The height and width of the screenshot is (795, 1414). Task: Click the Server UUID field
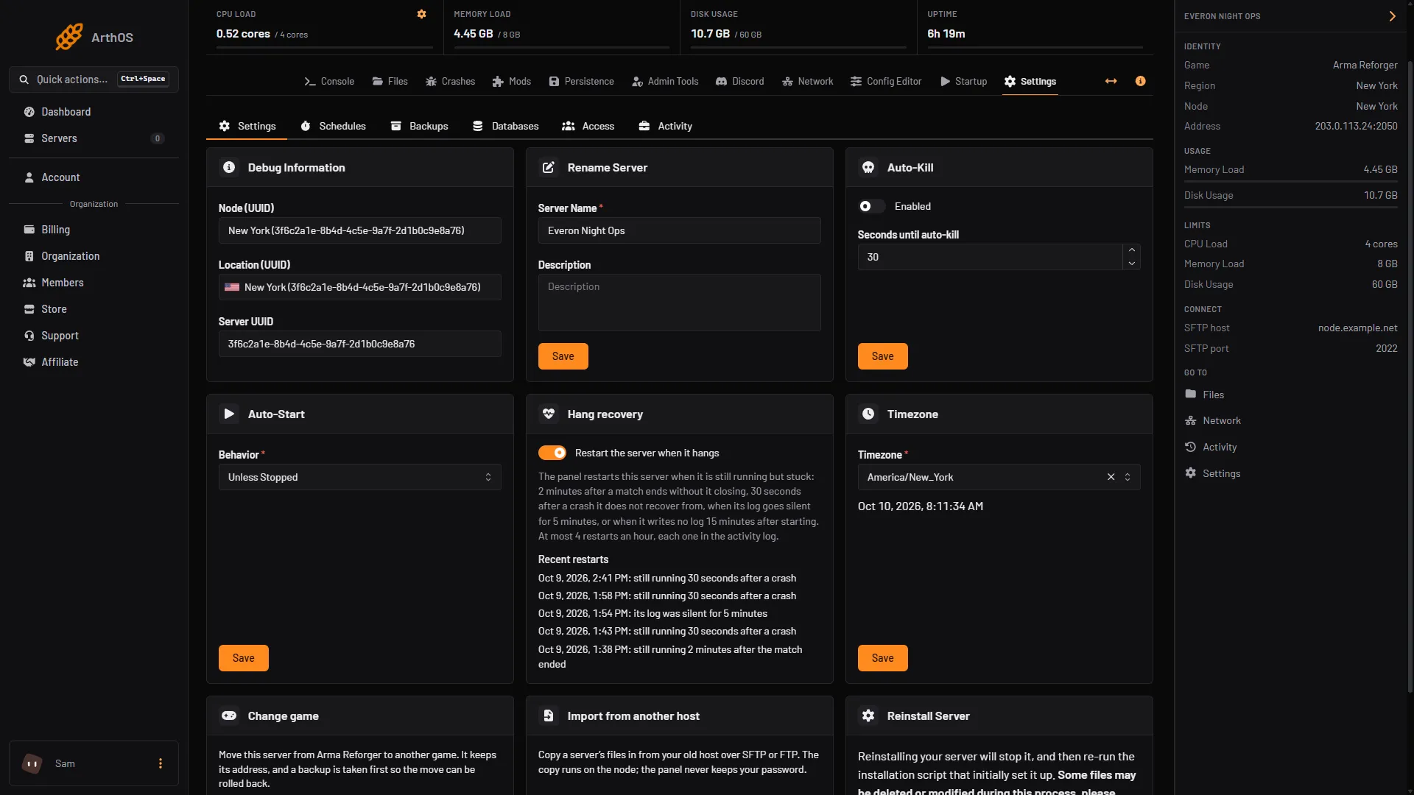tap(360, 344)
